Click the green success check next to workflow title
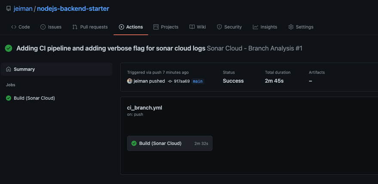The image size is (378, 184). [x=9, y=48]
